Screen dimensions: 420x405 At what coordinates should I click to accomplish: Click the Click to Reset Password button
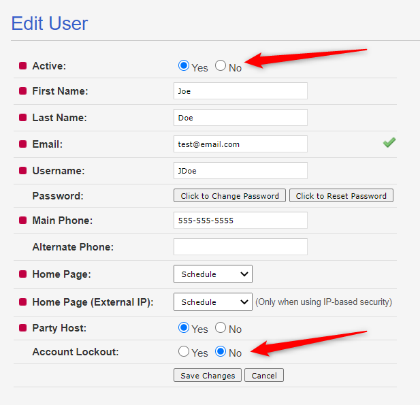click(341, 195)
